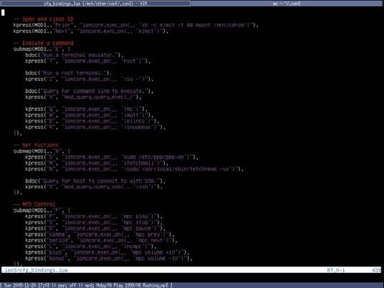The height and width of the screenshot is (288, 384).
Task: Click the Vim status line showing .ion3/cfg_bindings.lua
Action: 191,270
